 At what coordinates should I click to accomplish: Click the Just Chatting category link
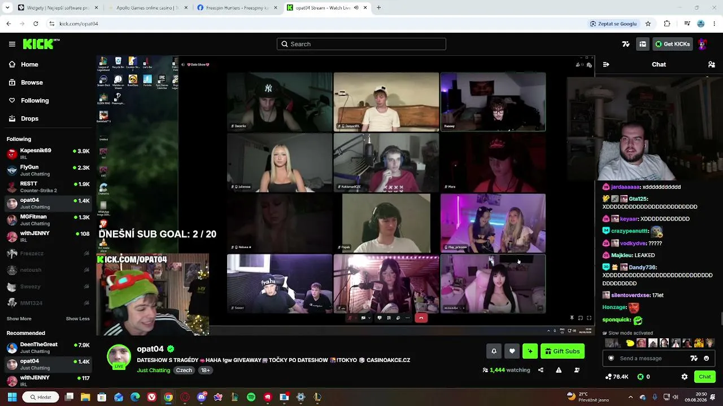point(153,370)
